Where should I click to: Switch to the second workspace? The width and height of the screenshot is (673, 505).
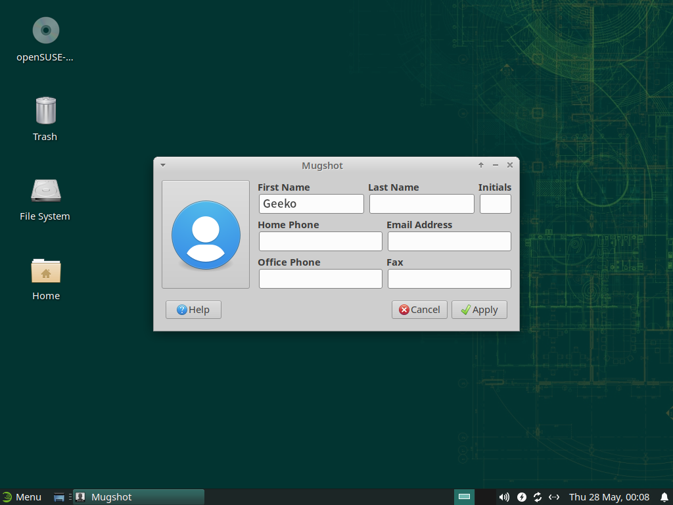pyautogui.click(x=485, y=497)
